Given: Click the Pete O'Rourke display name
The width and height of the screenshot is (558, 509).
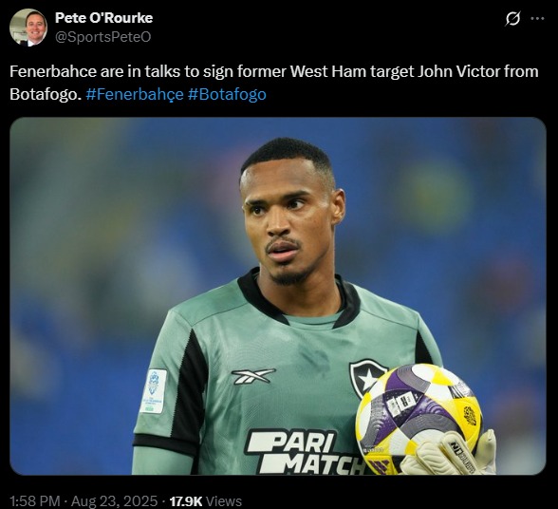Looking at the screenshot, I should click(104, 18).
